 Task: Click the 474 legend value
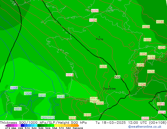8,128
